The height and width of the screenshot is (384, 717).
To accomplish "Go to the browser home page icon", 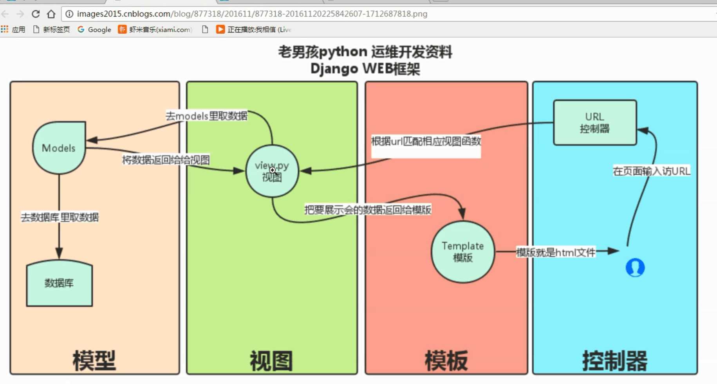I will pyautogui.click(x=51, y=14).
